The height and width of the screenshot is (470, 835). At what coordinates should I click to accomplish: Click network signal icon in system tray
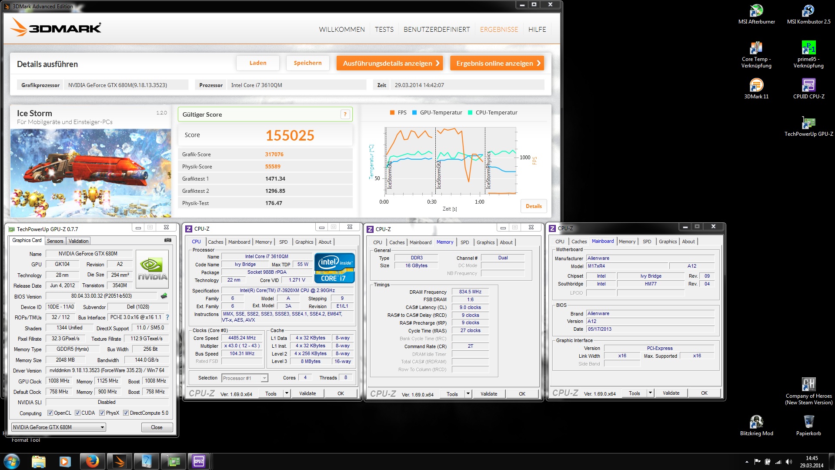pos(778,462)
